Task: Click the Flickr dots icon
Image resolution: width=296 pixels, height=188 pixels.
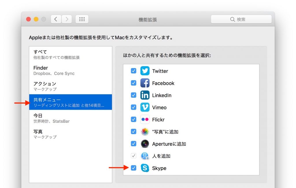Action: [145, 120]
